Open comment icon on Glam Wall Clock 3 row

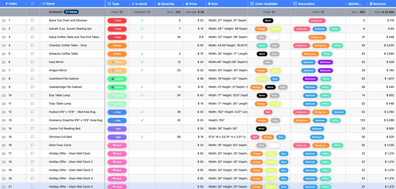pos(32,170)
